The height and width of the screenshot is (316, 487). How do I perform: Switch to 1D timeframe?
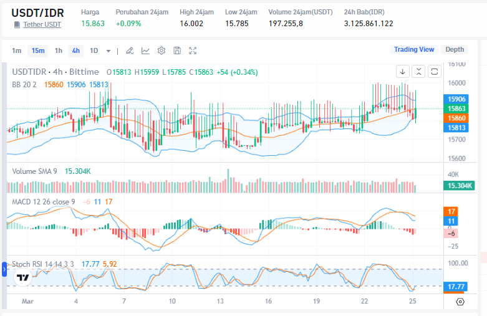(x=94, y=50)
